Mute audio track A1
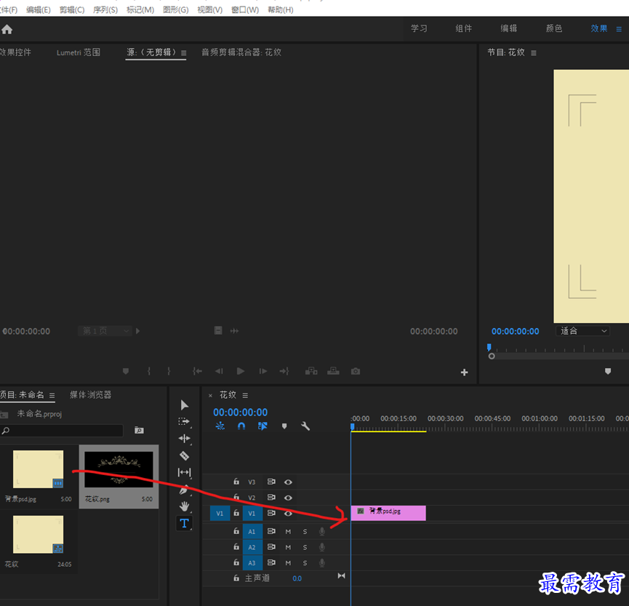The width and height of the screenshot is (629, 606). (x=288, y=531)
